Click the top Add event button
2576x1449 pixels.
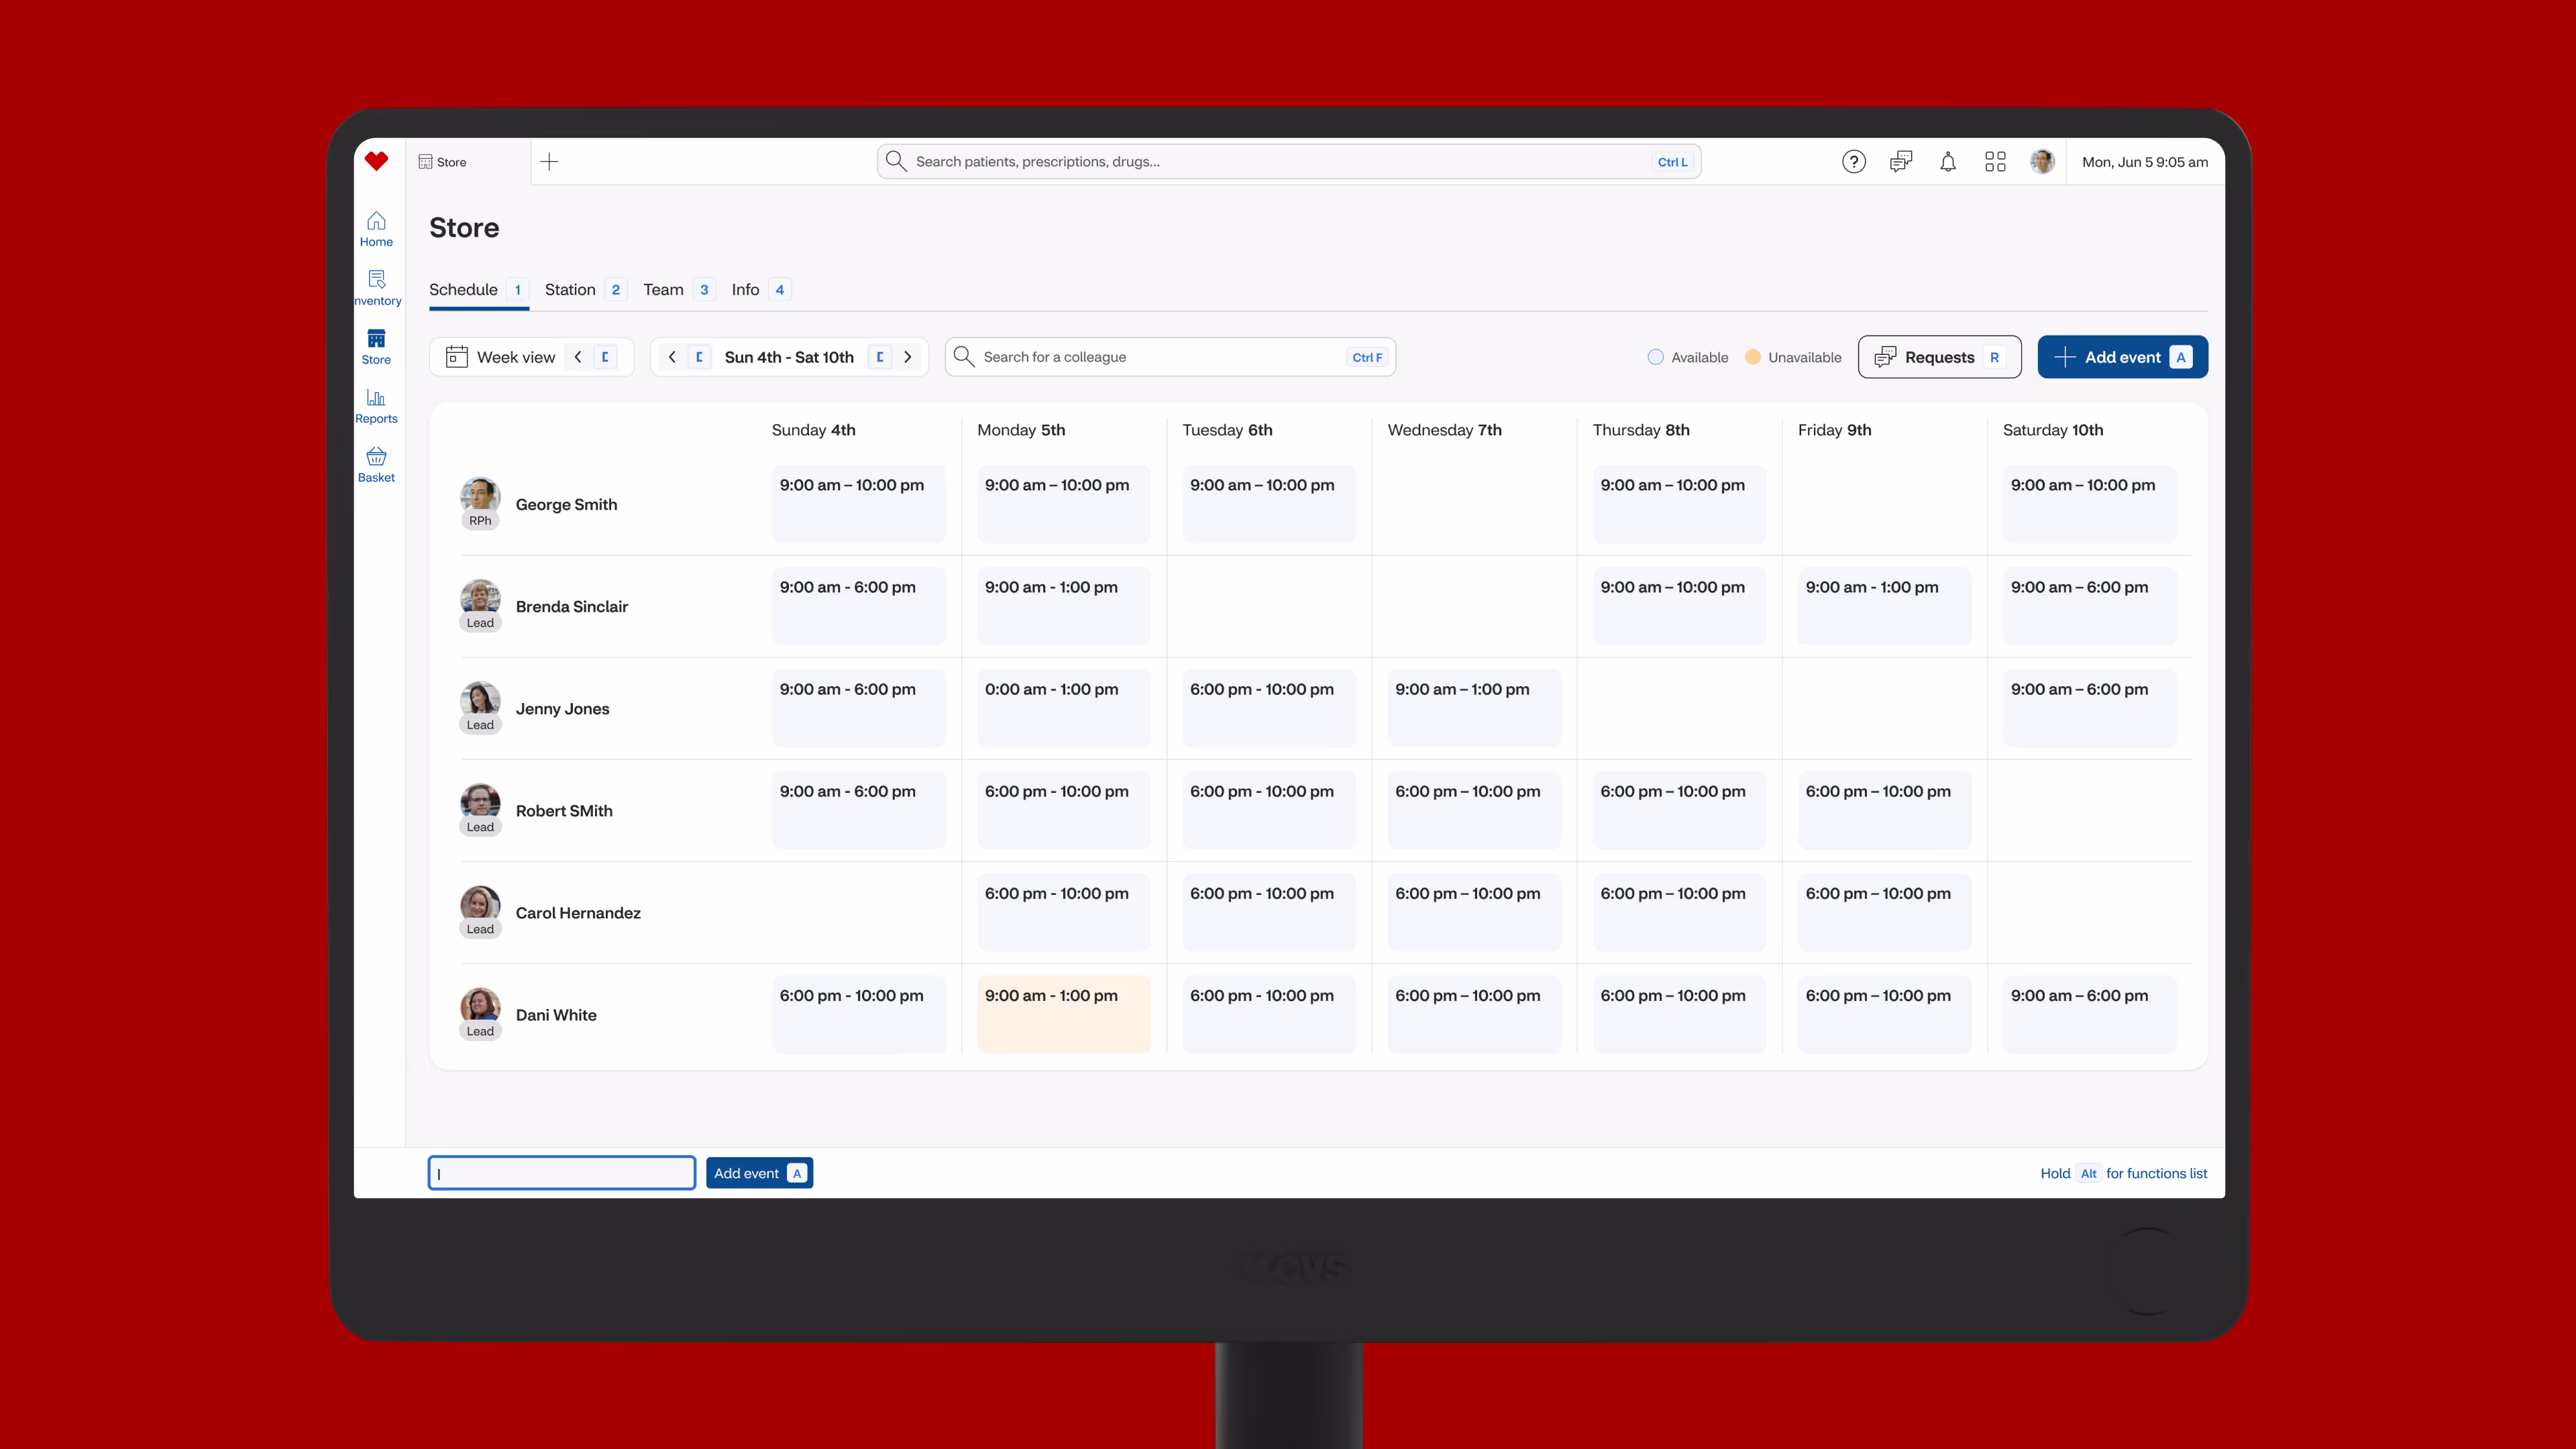tap(2121, 357)
